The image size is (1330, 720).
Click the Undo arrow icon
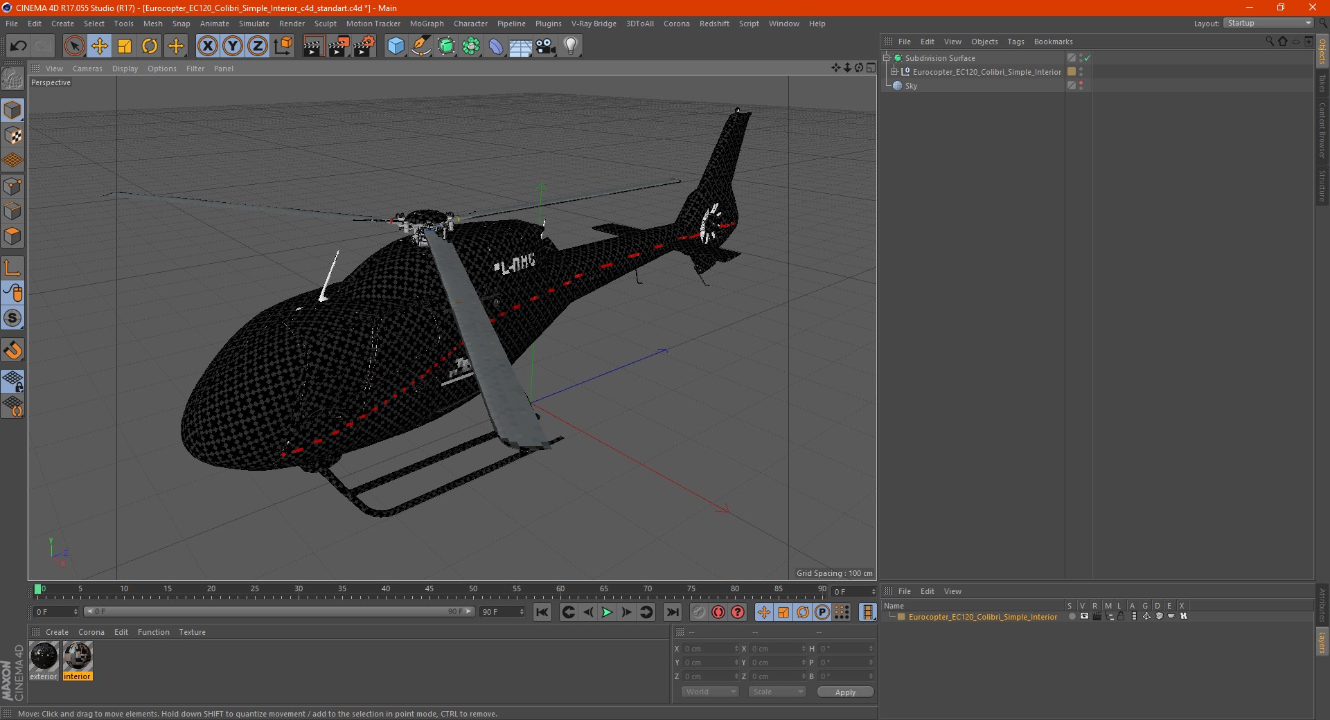[x=19, y=46]
